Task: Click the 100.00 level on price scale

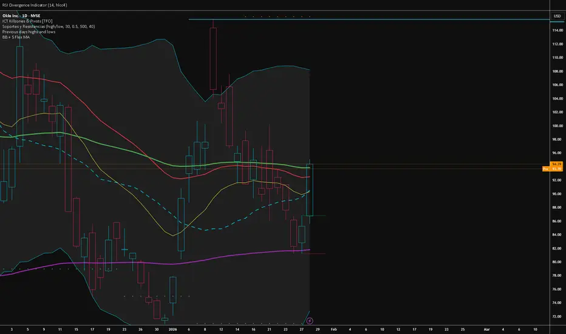Action: (556, 126)
